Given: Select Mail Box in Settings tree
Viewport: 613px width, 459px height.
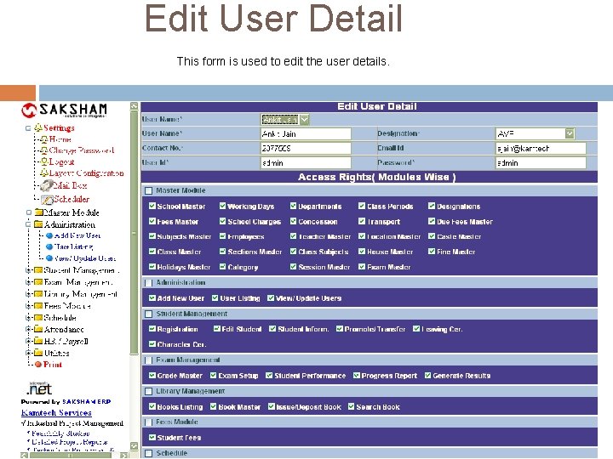Looking at the screenshot, I should [71, 185].
